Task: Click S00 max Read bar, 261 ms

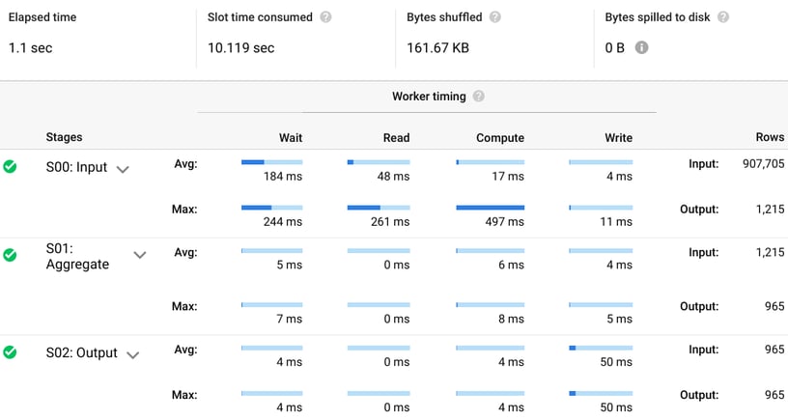Action: pyautogui.click(x=379, y=208)
